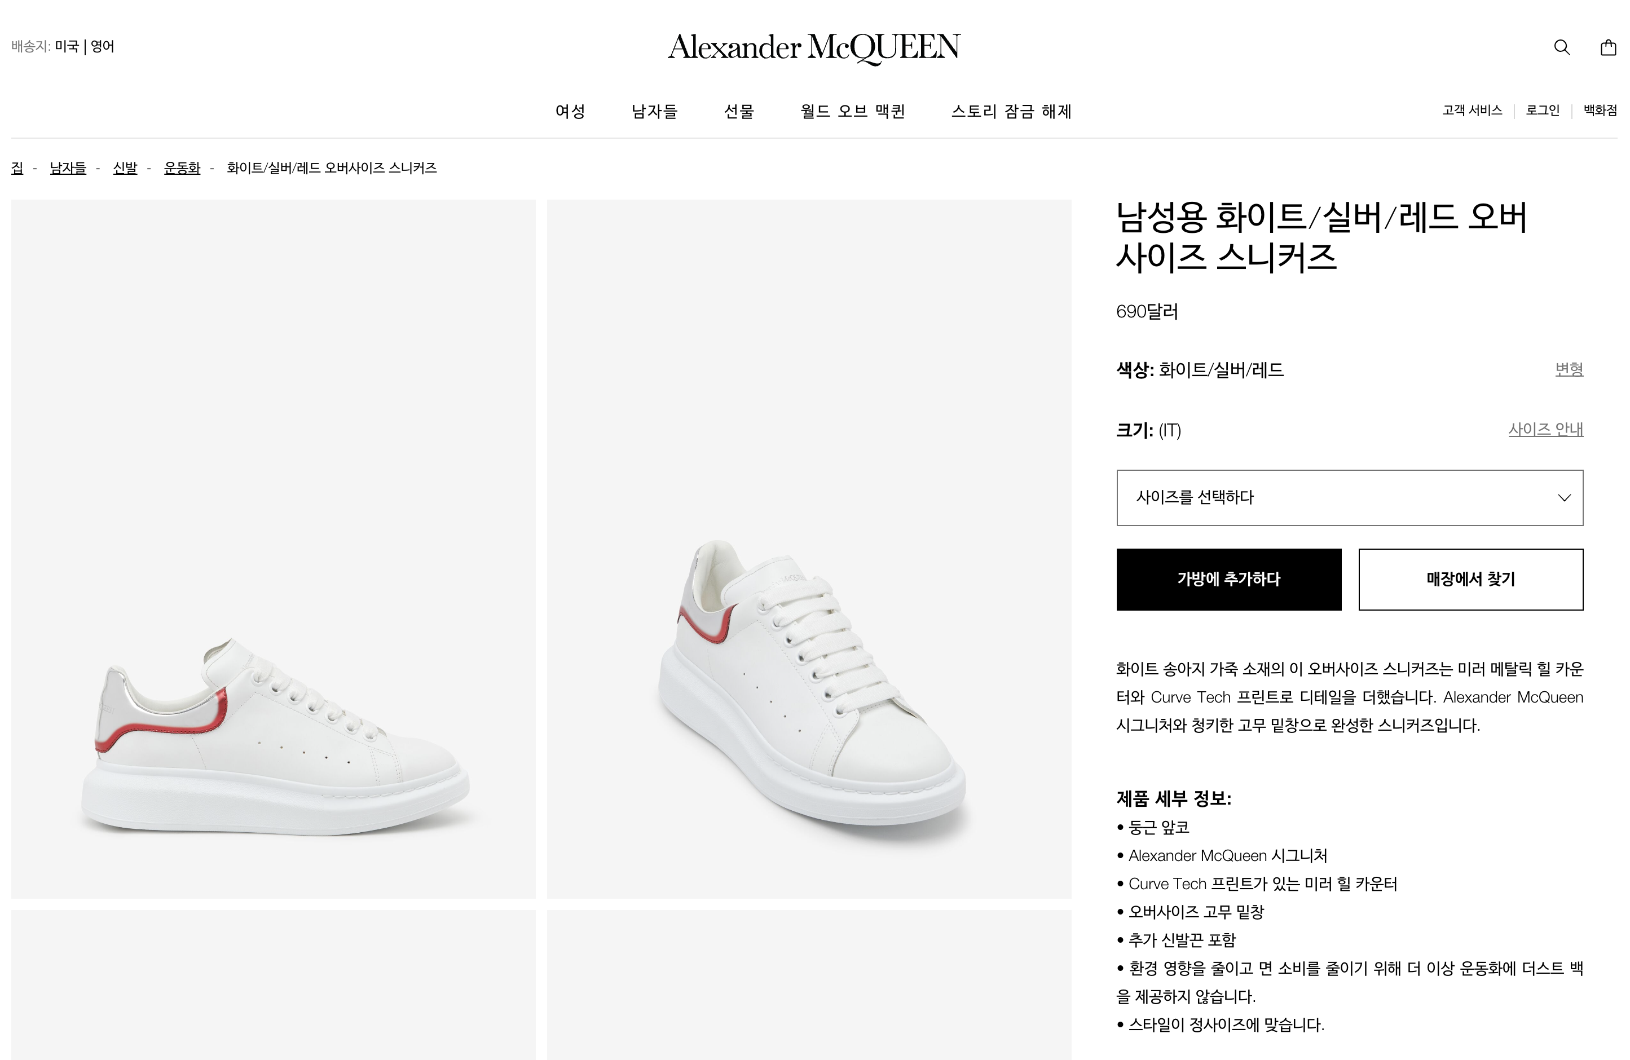This screenshot has height=1060, width=1630.
Task: Open the shipping country and language selector
Action: pyautogui.click(x=63, y=47)
